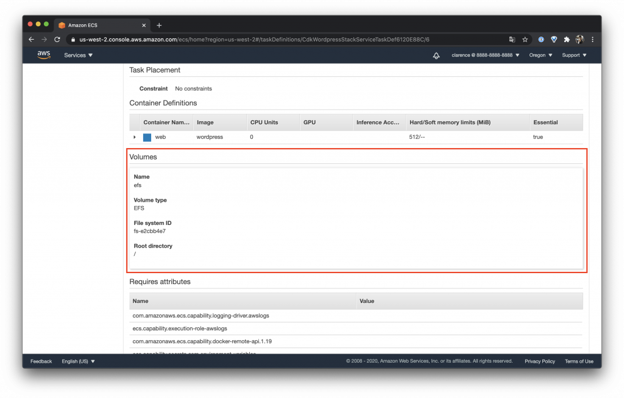Image resolution: width=624 pixels, height=398 pixels.
Task: Open the Terms of Use link
Action: pyautogui.click(x=579, y=361)
